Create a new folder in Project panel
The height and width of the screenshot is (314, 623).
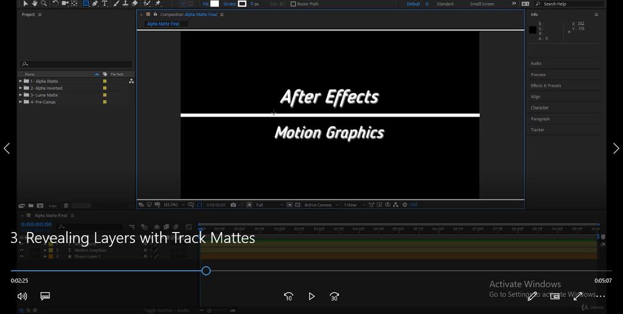coord(30,206)
